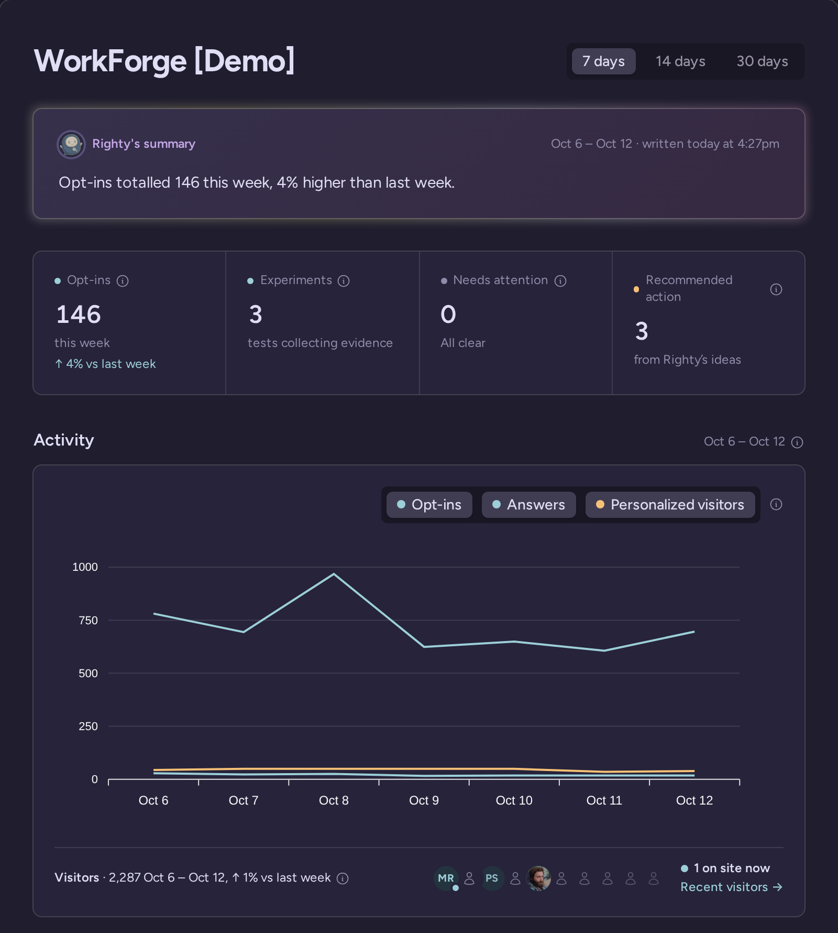Open the Experiments info icon
Image resolution: width=838 pixels, height=933 pixels.
(x=344, y=281)
